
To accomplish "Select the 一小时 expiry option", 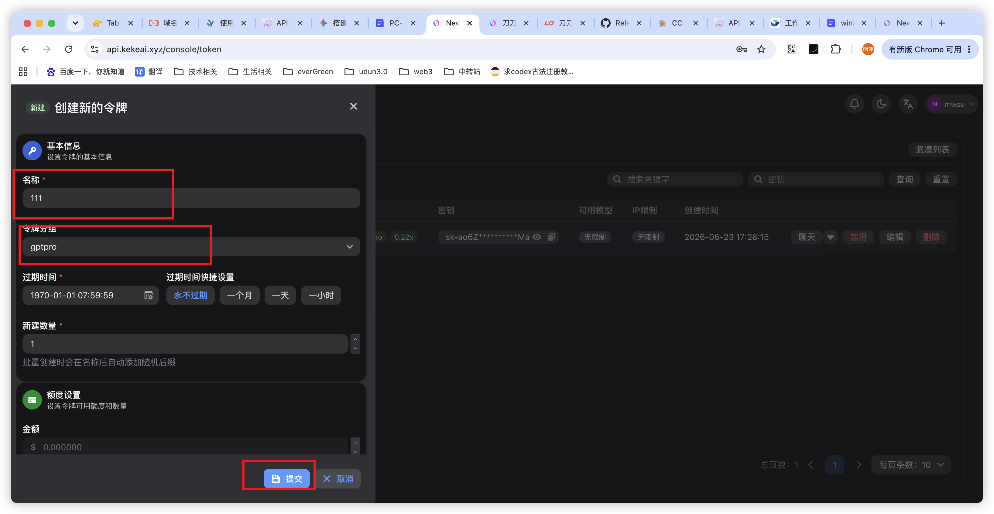I will (321, 295).
